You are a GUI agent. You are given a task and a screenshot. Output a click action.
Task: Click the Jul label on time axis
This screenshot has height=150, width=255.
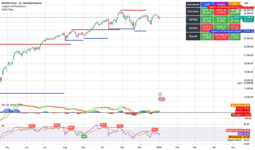(45, 147)
